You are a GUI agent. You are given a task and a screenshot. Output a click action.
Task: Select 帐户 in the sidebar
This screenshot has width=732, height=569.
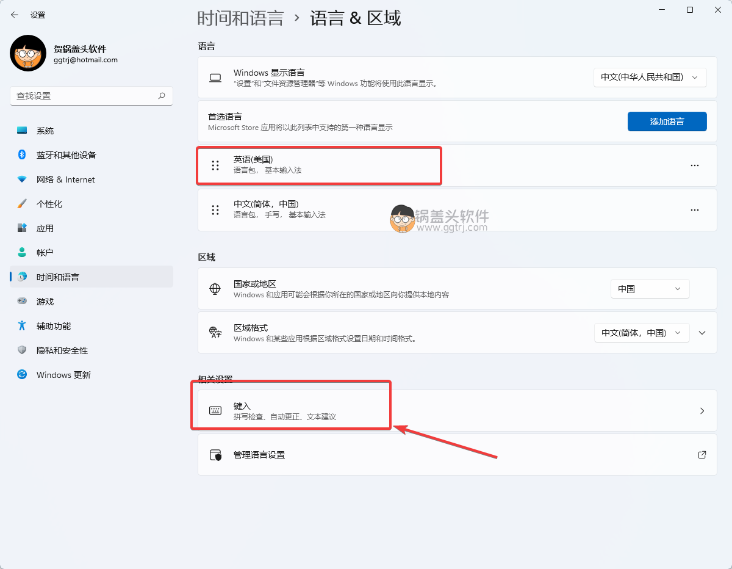tap(91, 253)
